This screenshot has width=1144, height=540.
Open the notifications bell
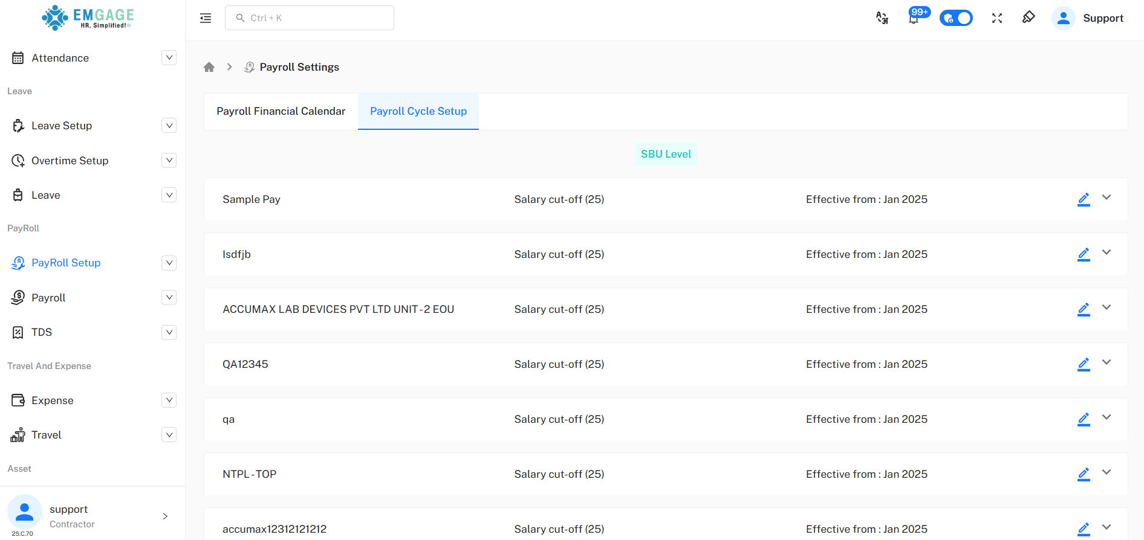pyautogui.click(x=914, y=19)
